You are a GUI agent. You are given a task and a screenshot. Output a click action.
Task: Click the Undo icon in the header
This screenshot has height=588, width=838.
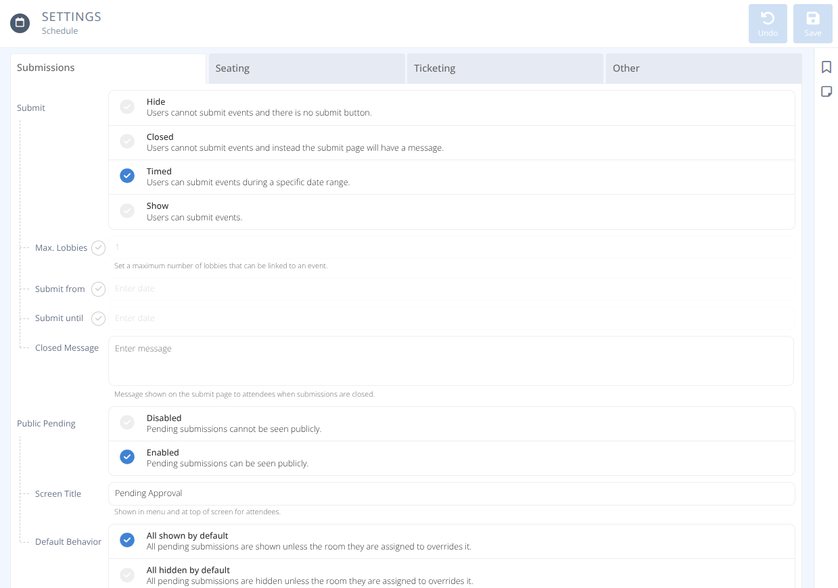coord(768,23)
